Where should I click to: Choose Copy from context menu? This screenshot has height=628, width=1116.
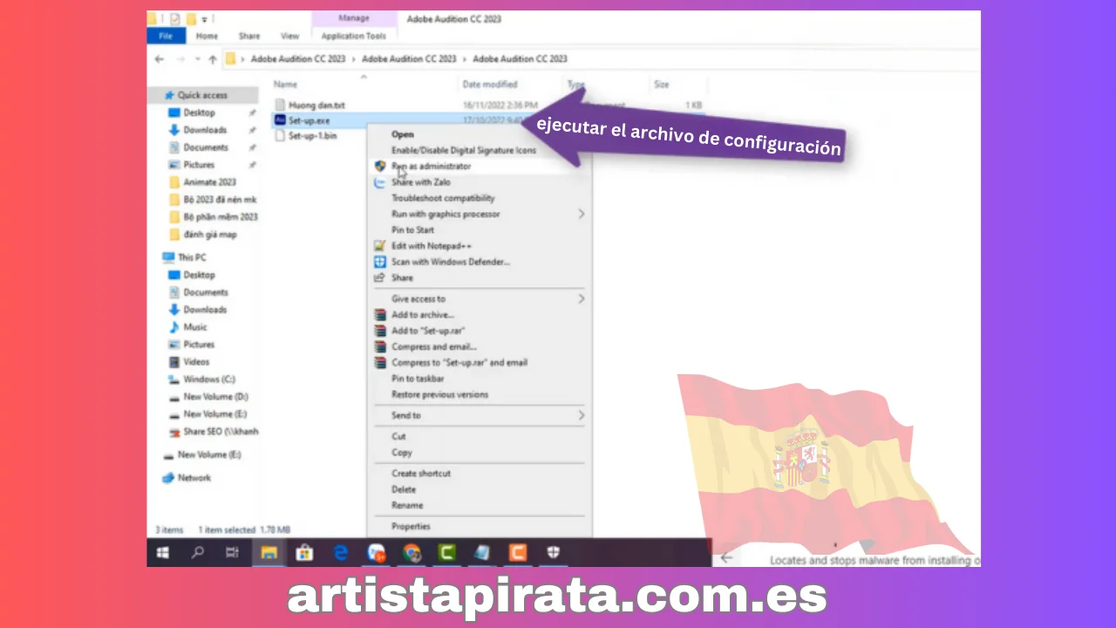click(x=402, y=453)
